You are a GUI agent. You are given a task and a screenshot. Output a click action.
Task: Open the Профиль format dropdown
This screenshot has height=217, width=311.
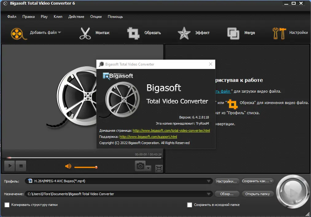(209, 181)
